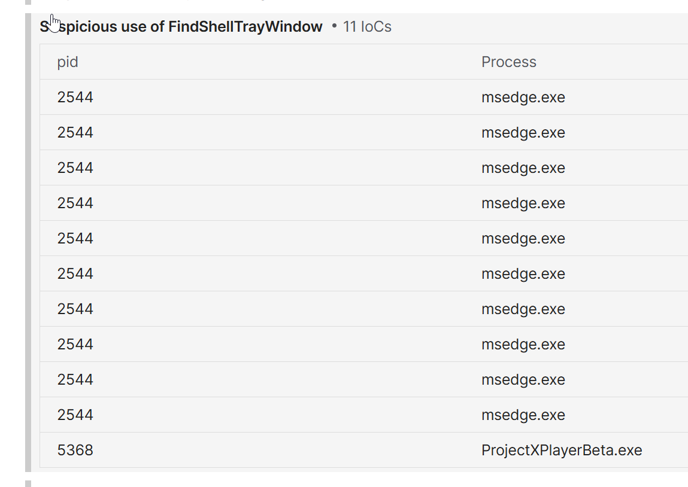This screenshot has height=487, width=688.
Task: Click msedge.exe in the second table row
Action: (x=523, y=132)
